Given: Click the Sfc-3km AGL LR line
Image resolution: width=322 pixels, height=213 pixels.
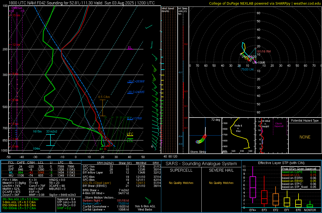Looking at the screenshot, I should point(20,199).
